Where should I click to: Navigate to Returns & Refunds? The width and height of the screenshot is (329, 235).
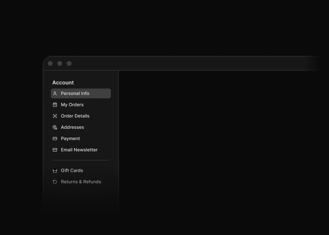(x=81, y=182)
